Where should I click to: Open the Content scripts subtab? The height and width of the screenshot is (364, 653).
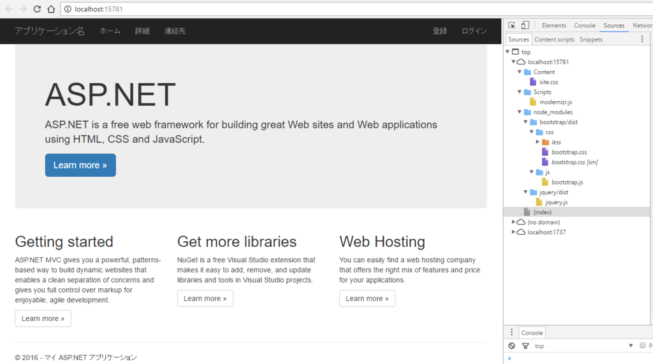pyautogui.click(x=554, y=39)
